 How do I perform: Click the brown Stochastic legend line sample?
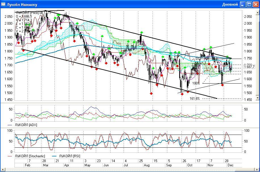[10, 156]
